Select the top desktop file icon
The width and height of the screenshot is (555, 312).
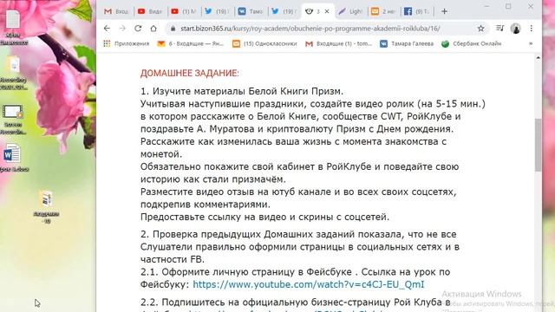(x=14, y=27)
